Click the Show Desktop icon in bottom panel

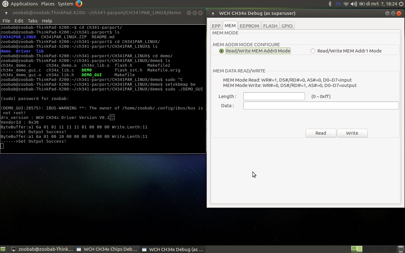click(x=3, y=249)
